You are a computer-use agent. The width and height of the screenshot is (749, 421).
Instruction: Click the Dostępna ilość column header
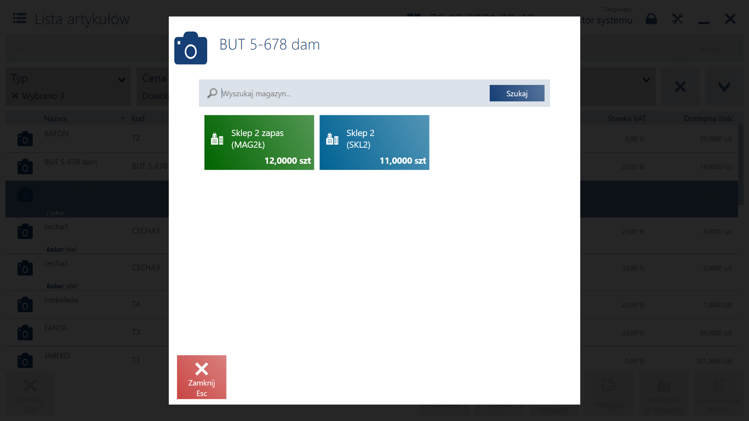tap(708, 119)
